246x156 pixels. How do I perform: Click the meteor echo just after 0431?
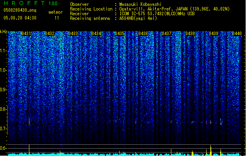pyautogui.click(x=29, y=122)
